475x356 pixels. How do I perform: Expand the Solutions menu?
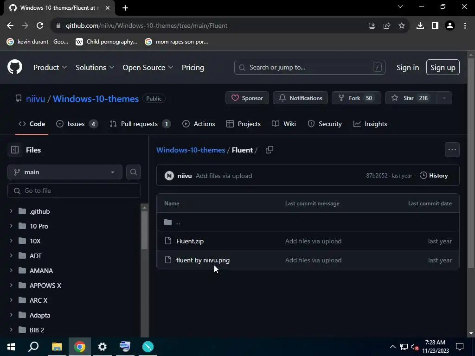coord(95,68)
